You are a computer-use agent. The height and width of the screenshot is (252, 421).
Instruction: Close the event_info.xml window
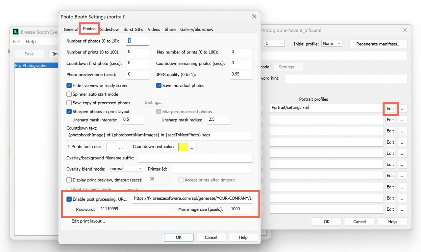pyautogui.click(x=405, y=30)
